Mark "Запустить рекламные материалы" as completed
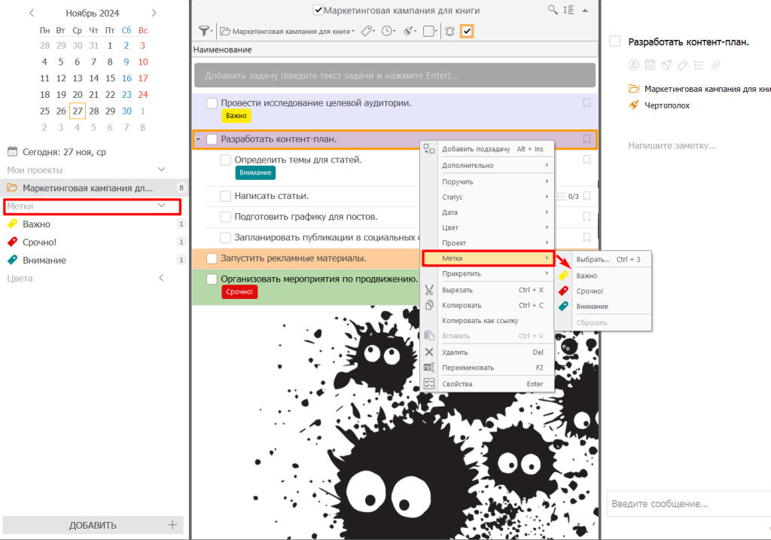This screenshot has width=771, height=540. click(212, 258)
